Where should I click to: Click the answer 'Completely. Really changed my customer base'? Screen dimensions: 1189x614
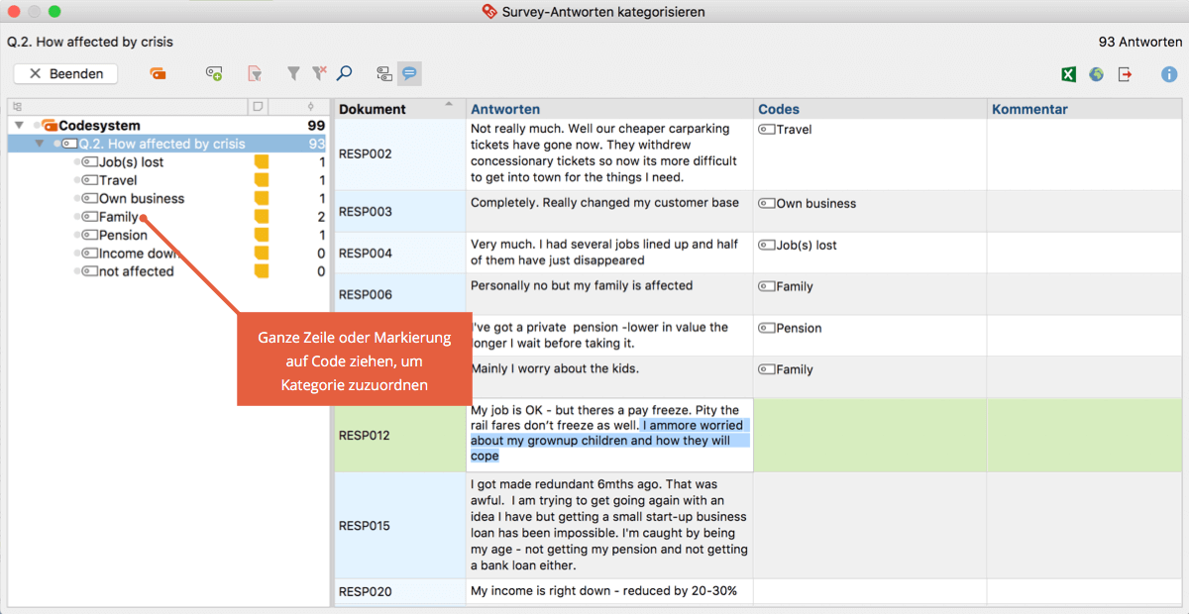tap(604, 202)
